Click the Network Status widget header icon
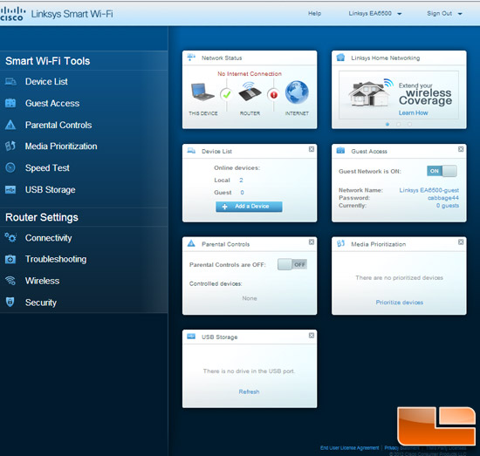 click(191, 58)
